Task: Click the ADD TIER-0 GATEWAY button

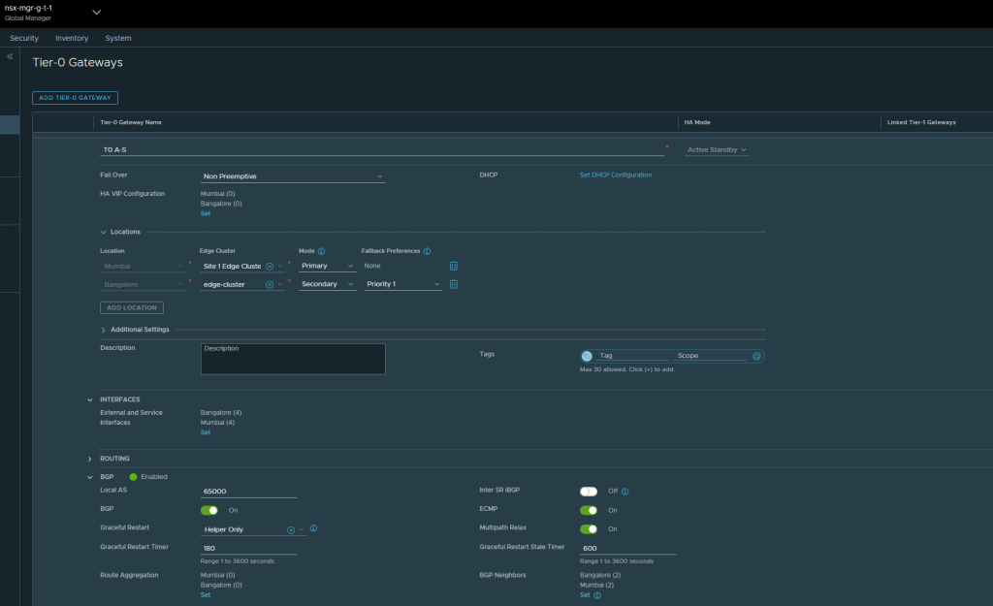Action: (x=76, y=98)
